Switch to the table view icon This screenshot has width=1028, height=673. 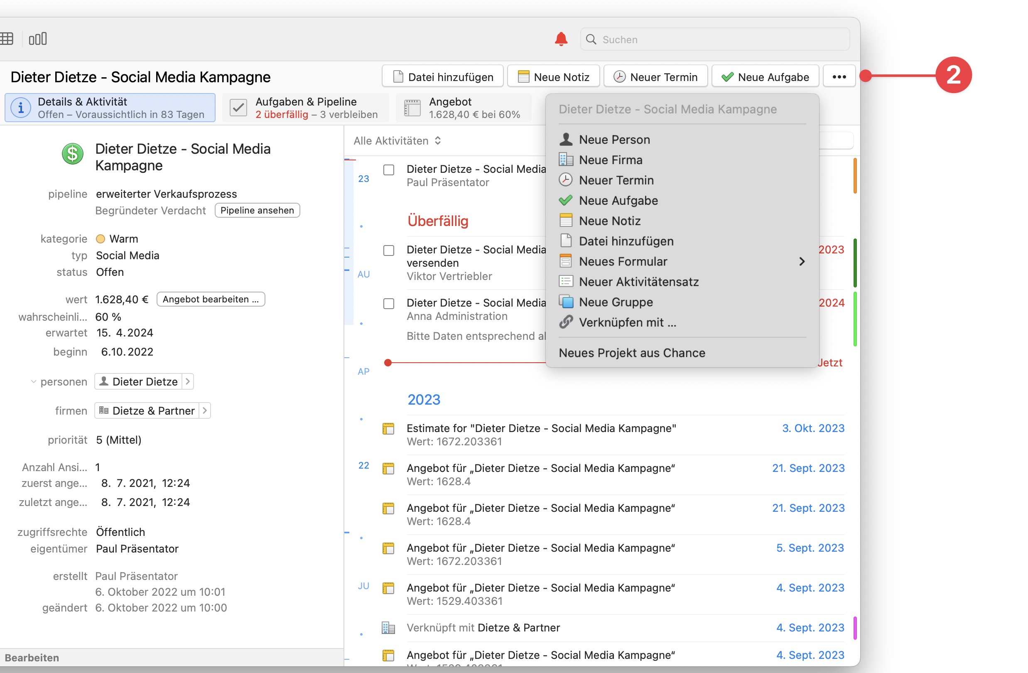coord(7,39)
